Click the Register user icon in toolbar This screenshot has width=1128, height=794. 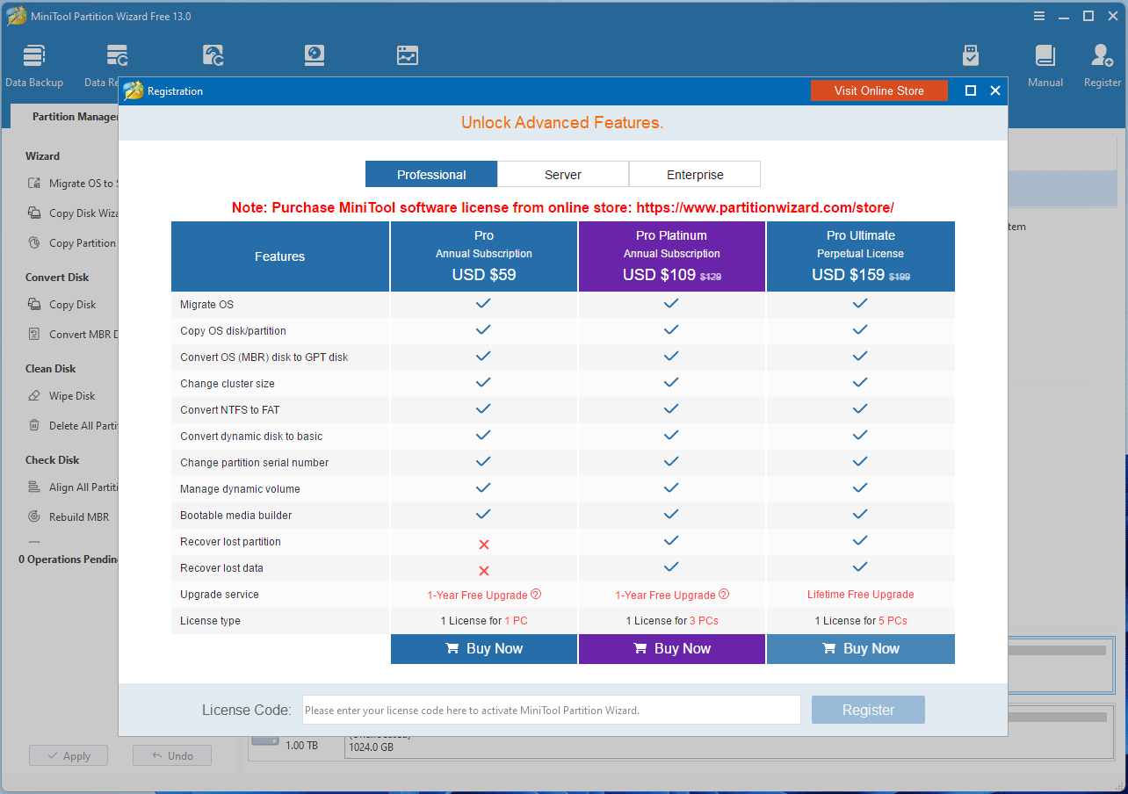coord(1102,56)
